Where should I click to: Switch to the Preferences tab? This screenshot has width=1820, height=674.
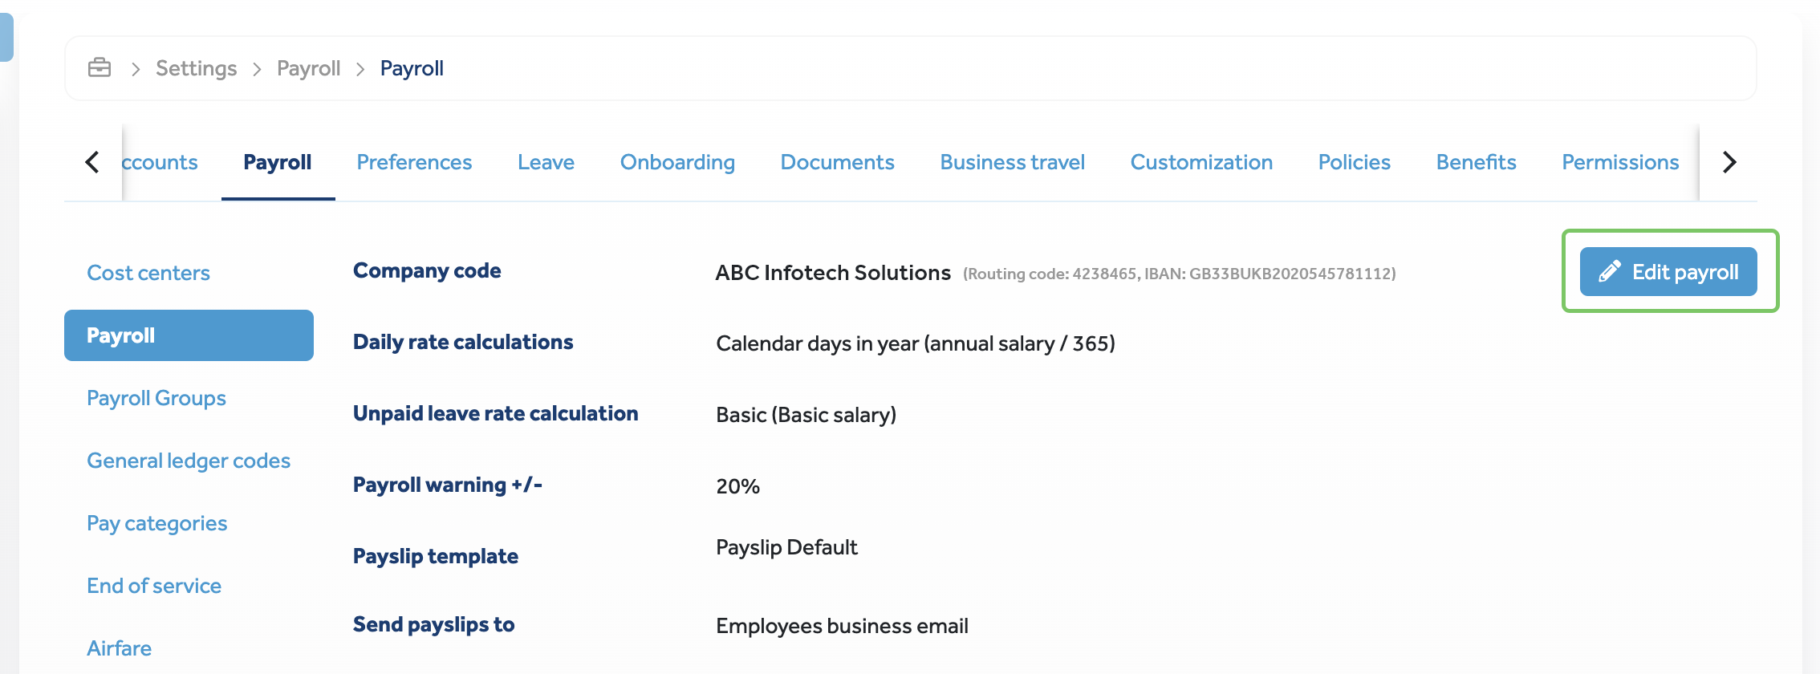(x=414, y=162)
